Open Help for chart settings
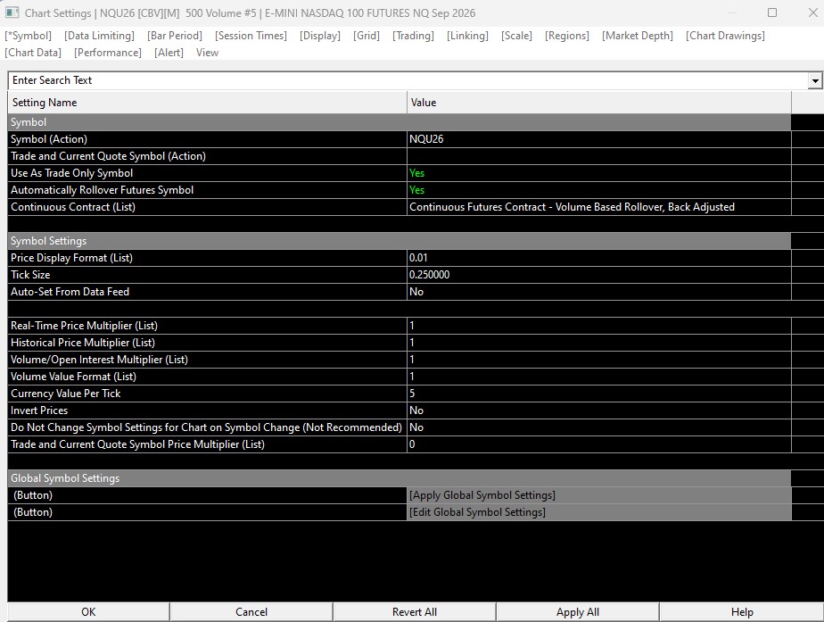824x622 pixels. (741, 612)
